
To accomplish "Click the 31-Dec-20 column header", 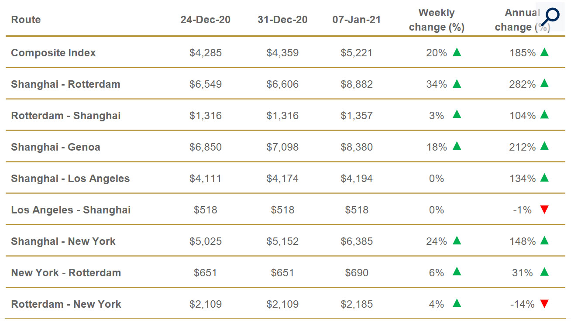I will coord(282,20).
